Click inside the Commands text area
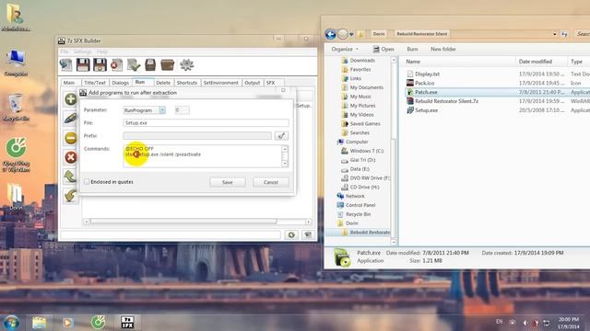The width and height of the screenshot is (590, 331). coord(203,156)
